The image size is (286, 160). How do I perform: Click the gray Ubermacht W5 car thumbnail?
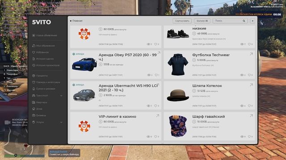tap(84, 95)
